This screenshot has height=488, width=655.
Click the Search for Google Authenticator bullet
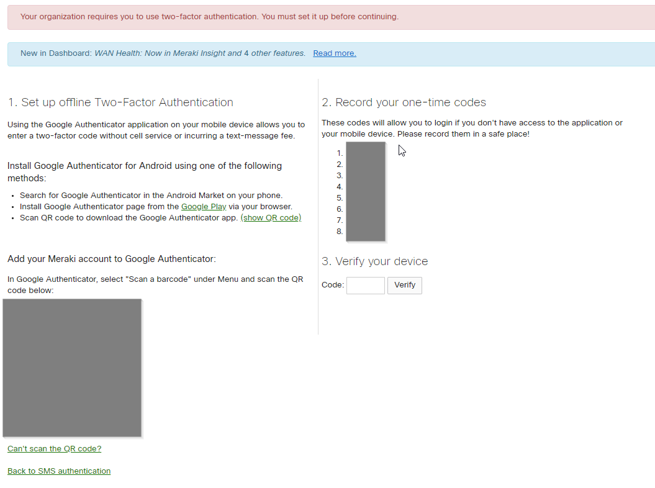click(x=151, y=196)
